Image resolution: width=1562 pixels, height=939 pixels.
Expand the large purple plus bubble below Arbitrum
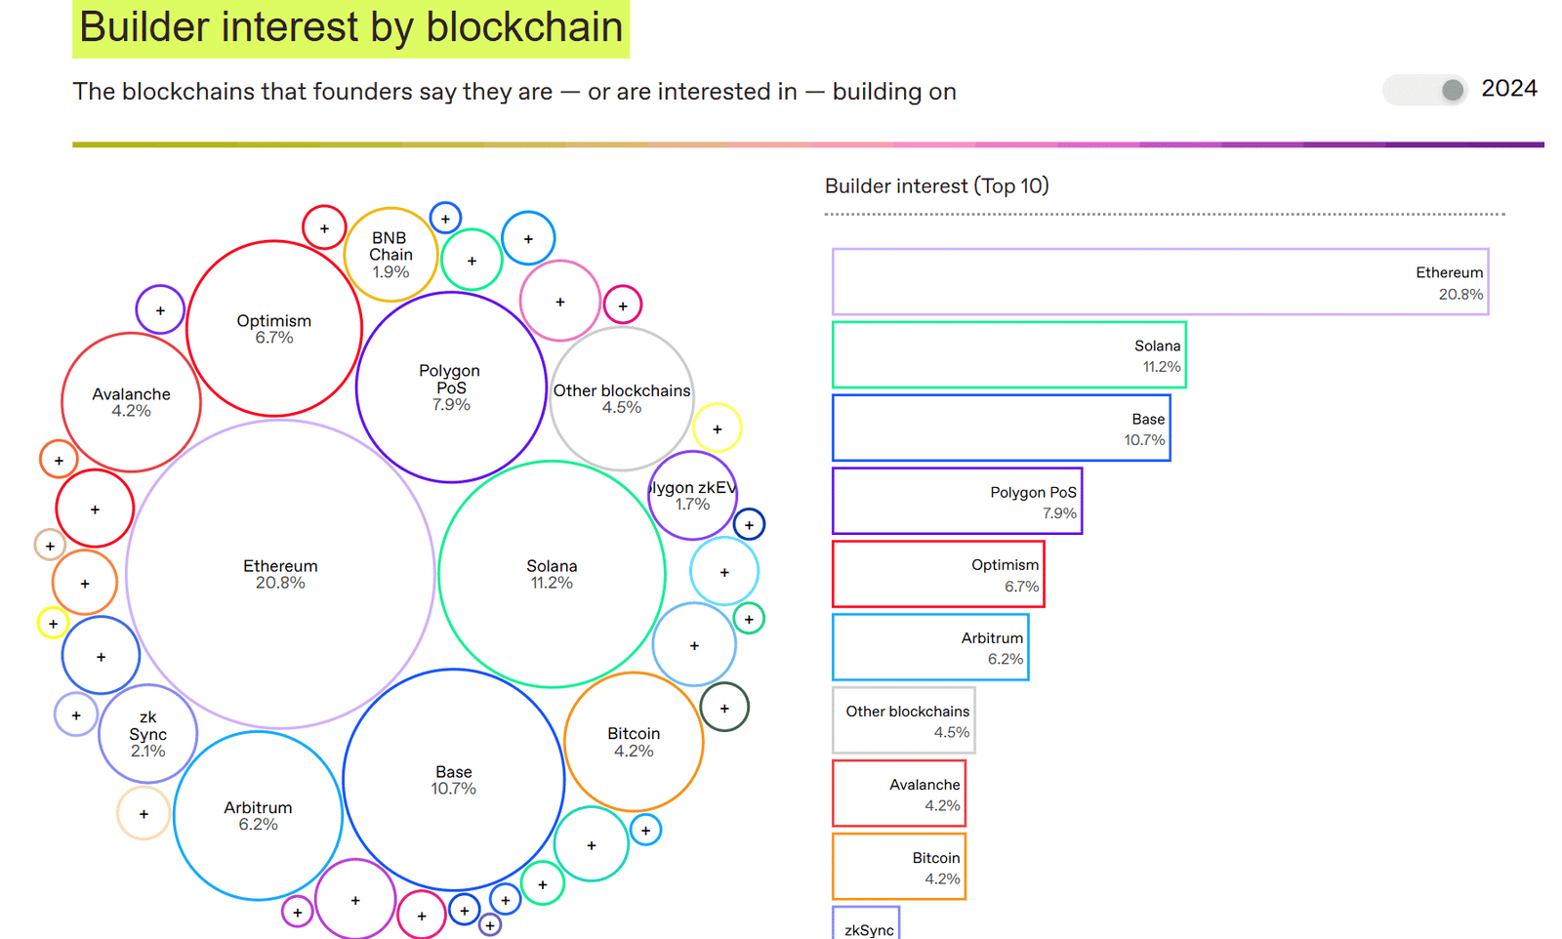[x=355, y=899]
